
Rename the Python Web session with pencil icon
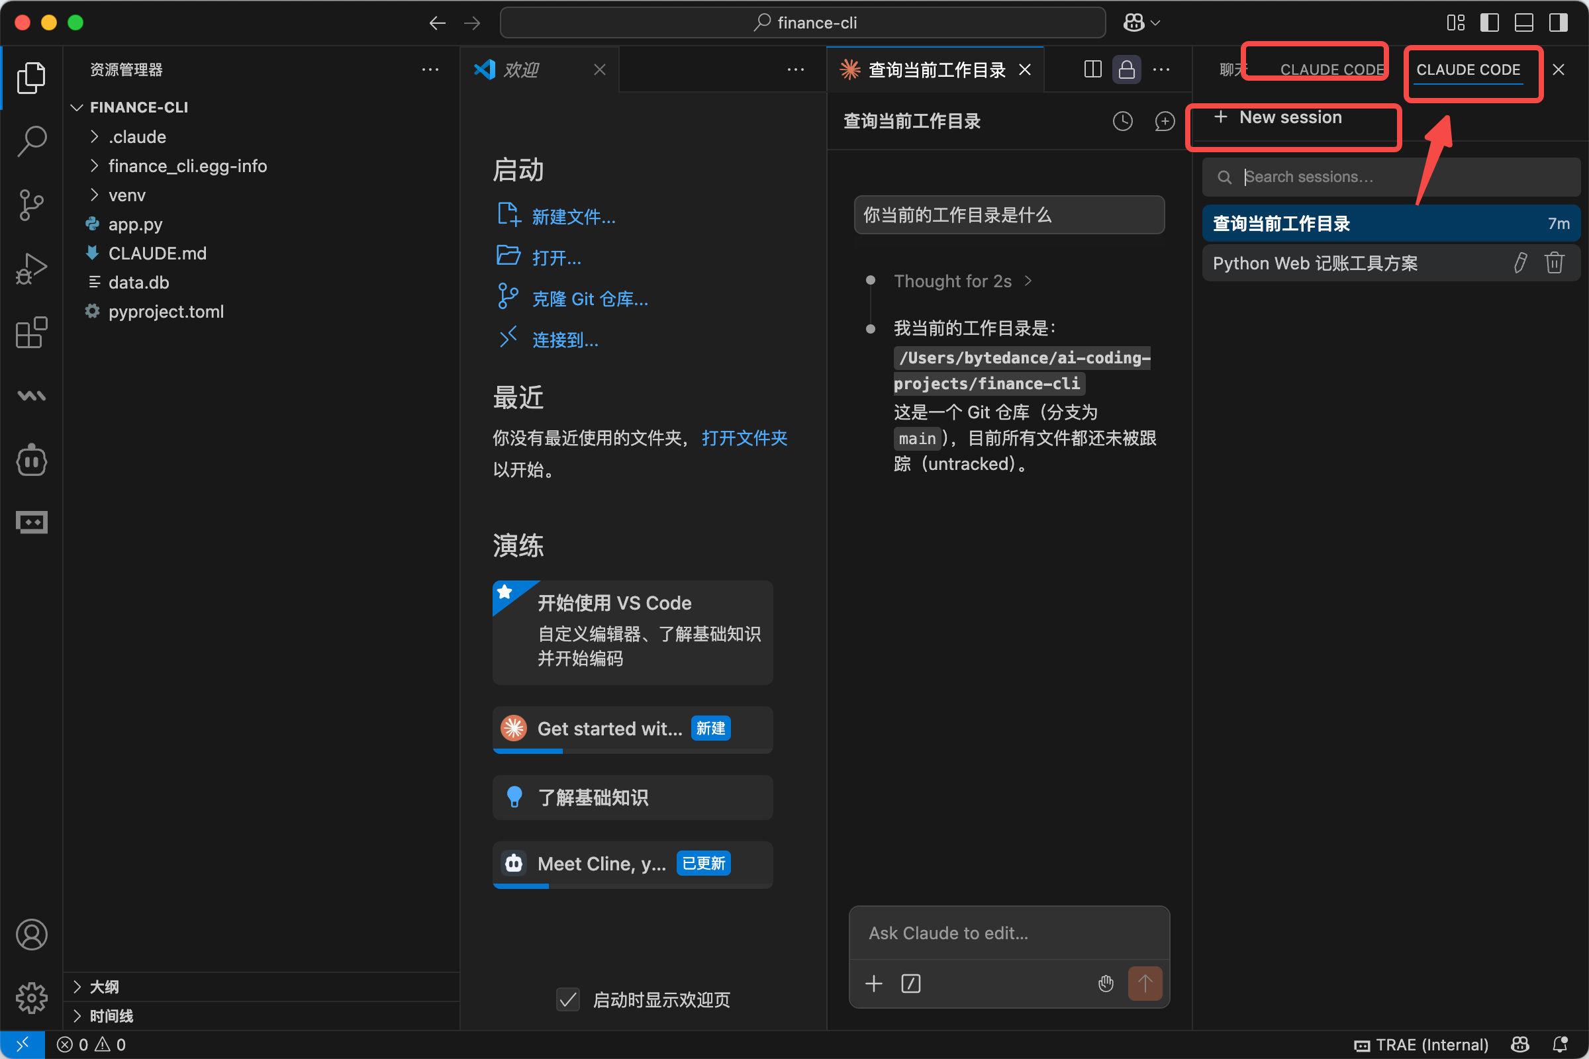tap(1520, 263)
